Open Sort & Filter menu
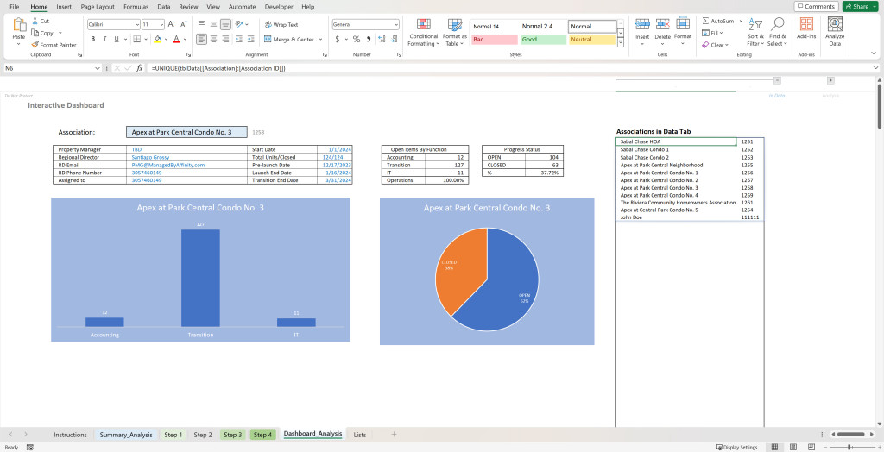This screenshot has width=884, height=452. (x=755, y=33)
